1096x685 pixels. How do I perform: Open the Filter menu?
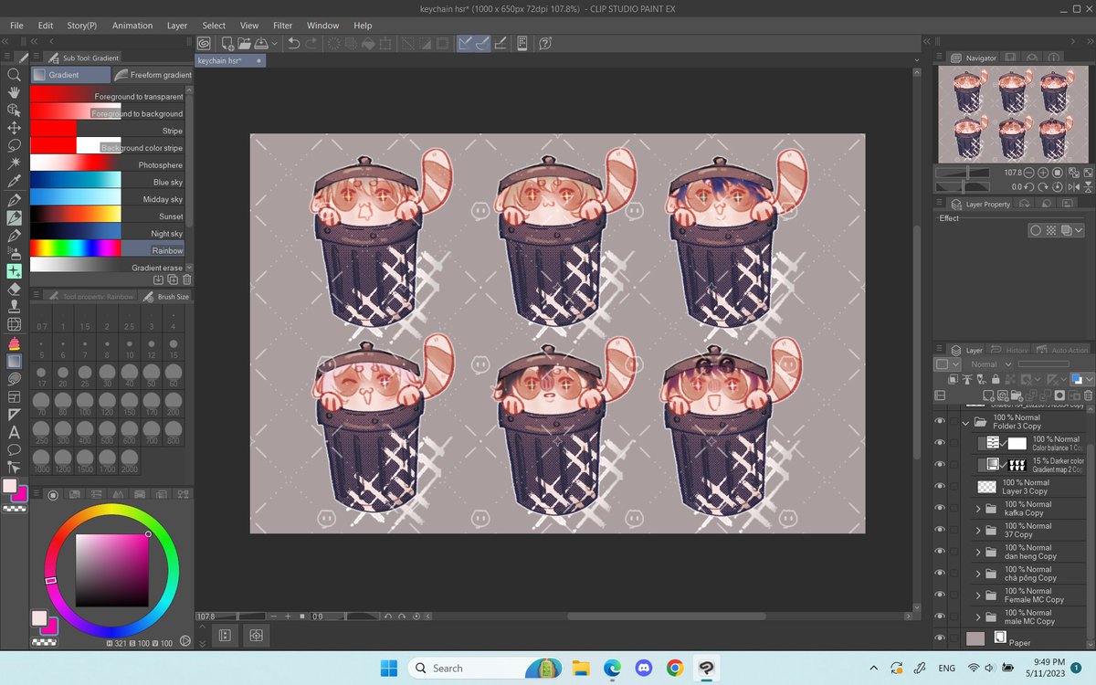tap(283, 26)
